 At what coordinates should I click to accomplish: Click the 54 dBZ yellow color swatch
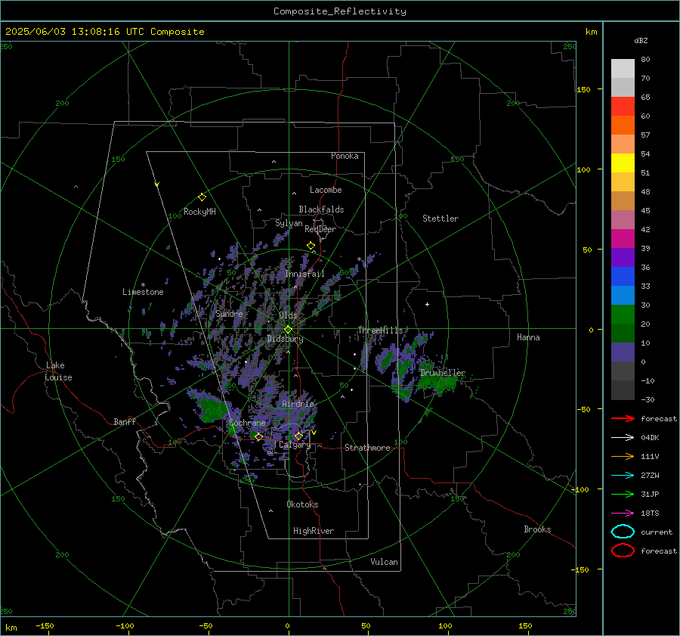pos(623,163)
